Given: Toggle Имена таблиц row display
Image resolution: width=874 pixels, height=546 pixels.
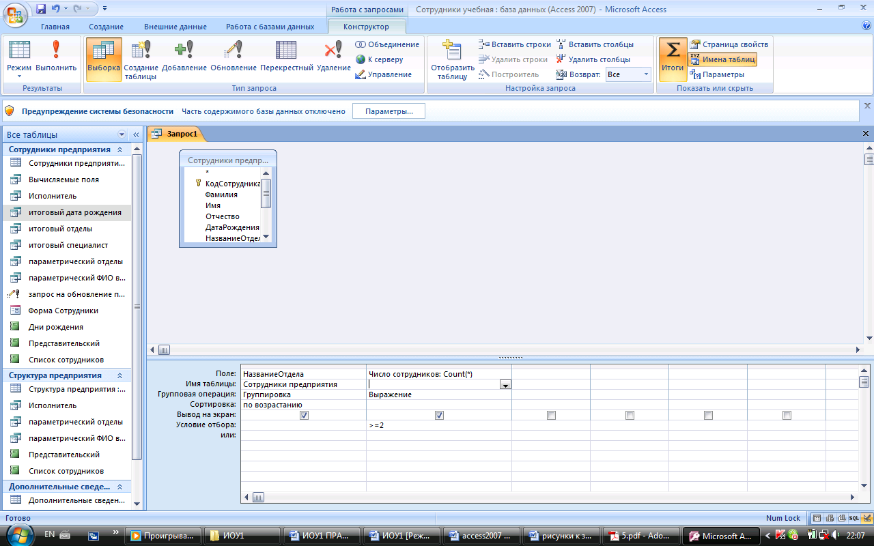Looking at the screenshot, I should (722, 59).
